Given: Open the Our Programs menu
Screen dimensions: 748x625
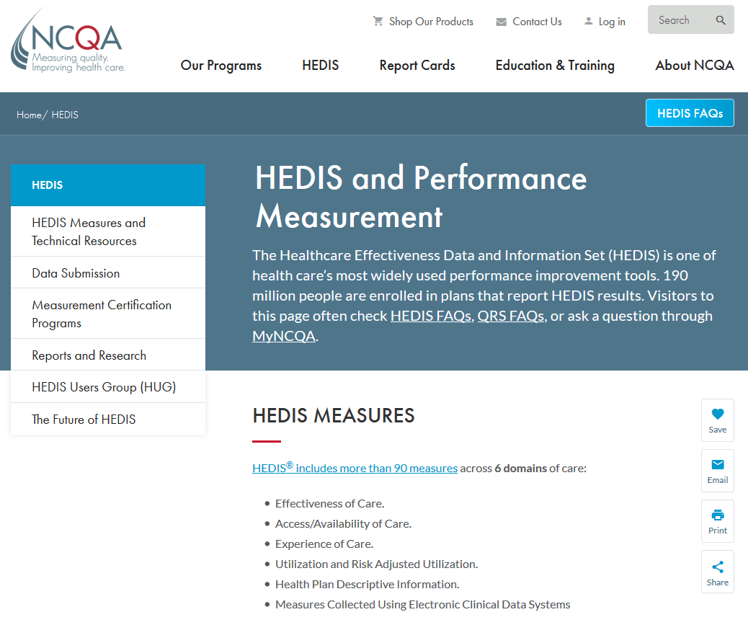Looking at the screenshot, I should 221,66.
